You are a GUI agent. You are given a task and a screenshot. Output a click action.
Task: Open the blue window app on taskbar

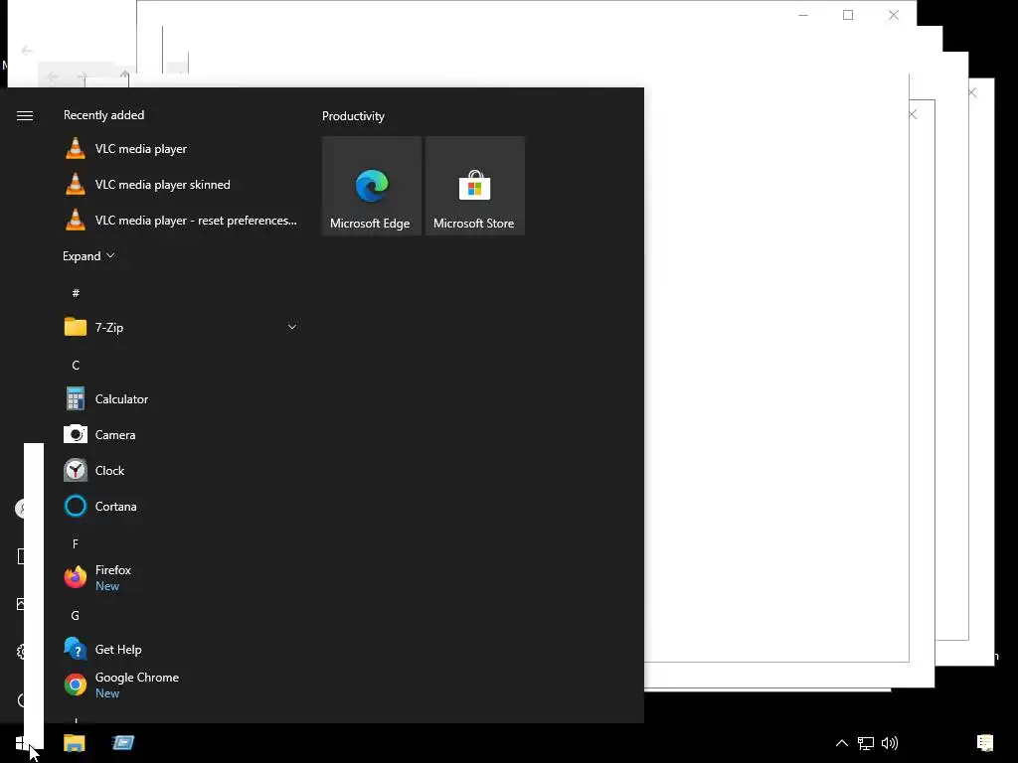click(x=122, y=743)
